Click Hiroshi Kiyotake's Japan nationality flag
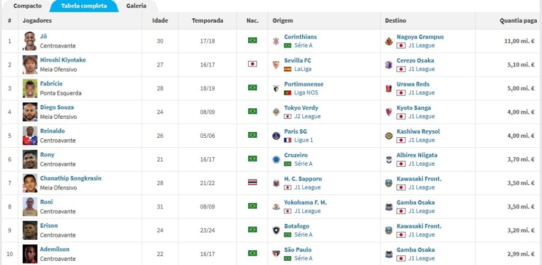The width and height of the screenshot is (542, 265). pyautogui.click(x=252, y=64)
